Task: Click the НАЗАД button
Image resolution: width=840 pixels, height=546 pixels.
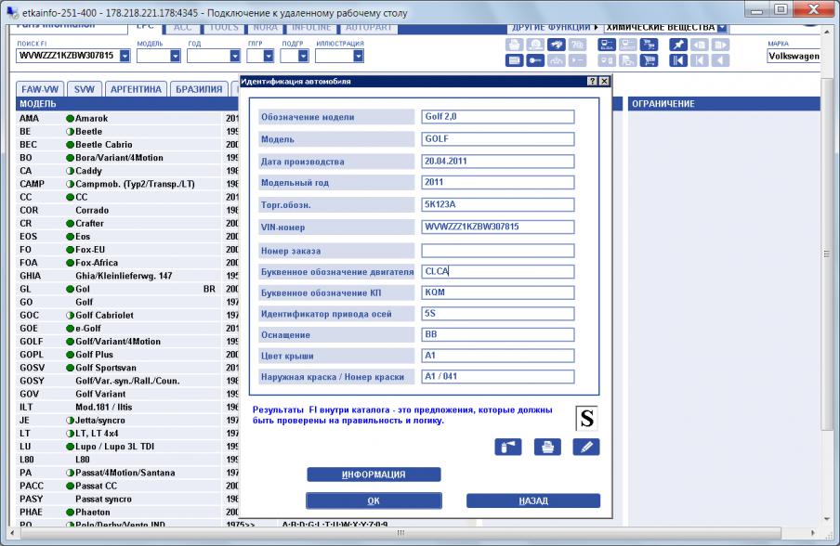Action: tap(533, 500)
